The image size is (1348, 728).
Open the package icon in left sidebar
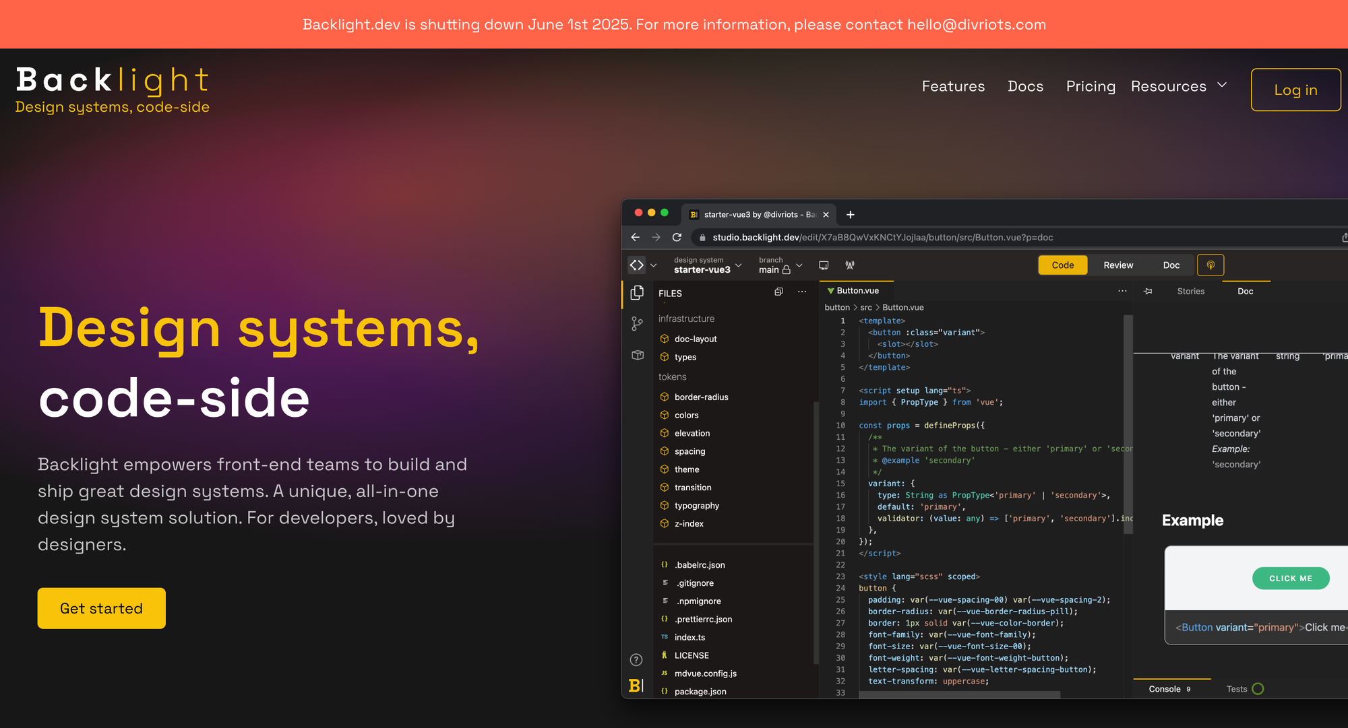pos(637,355)
